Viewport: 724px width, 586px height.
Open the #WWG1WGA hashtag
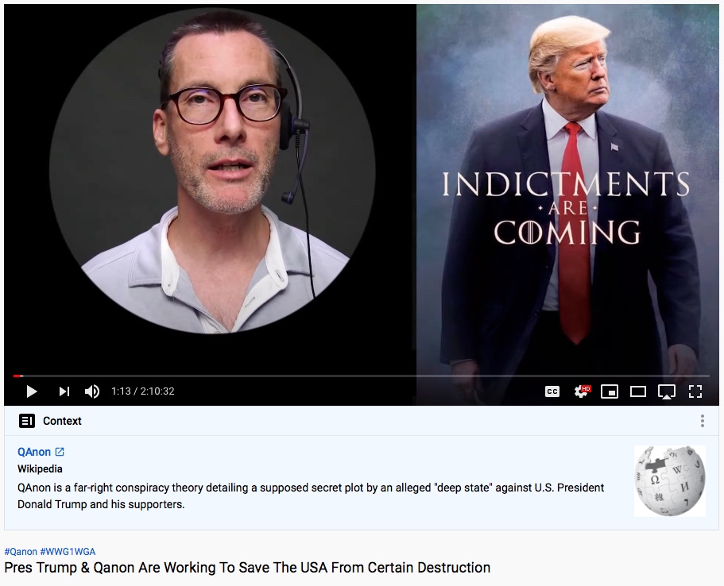coord(68,551)
